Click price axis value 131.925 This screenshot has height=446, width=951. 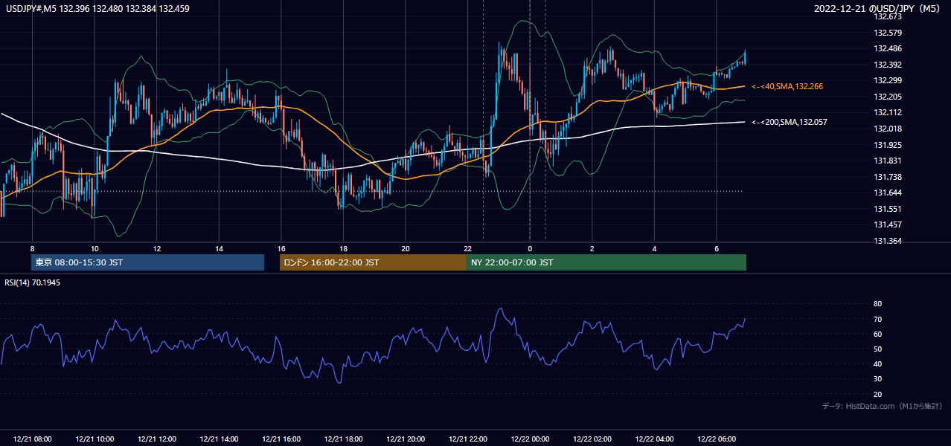click(x=887, y=145)
